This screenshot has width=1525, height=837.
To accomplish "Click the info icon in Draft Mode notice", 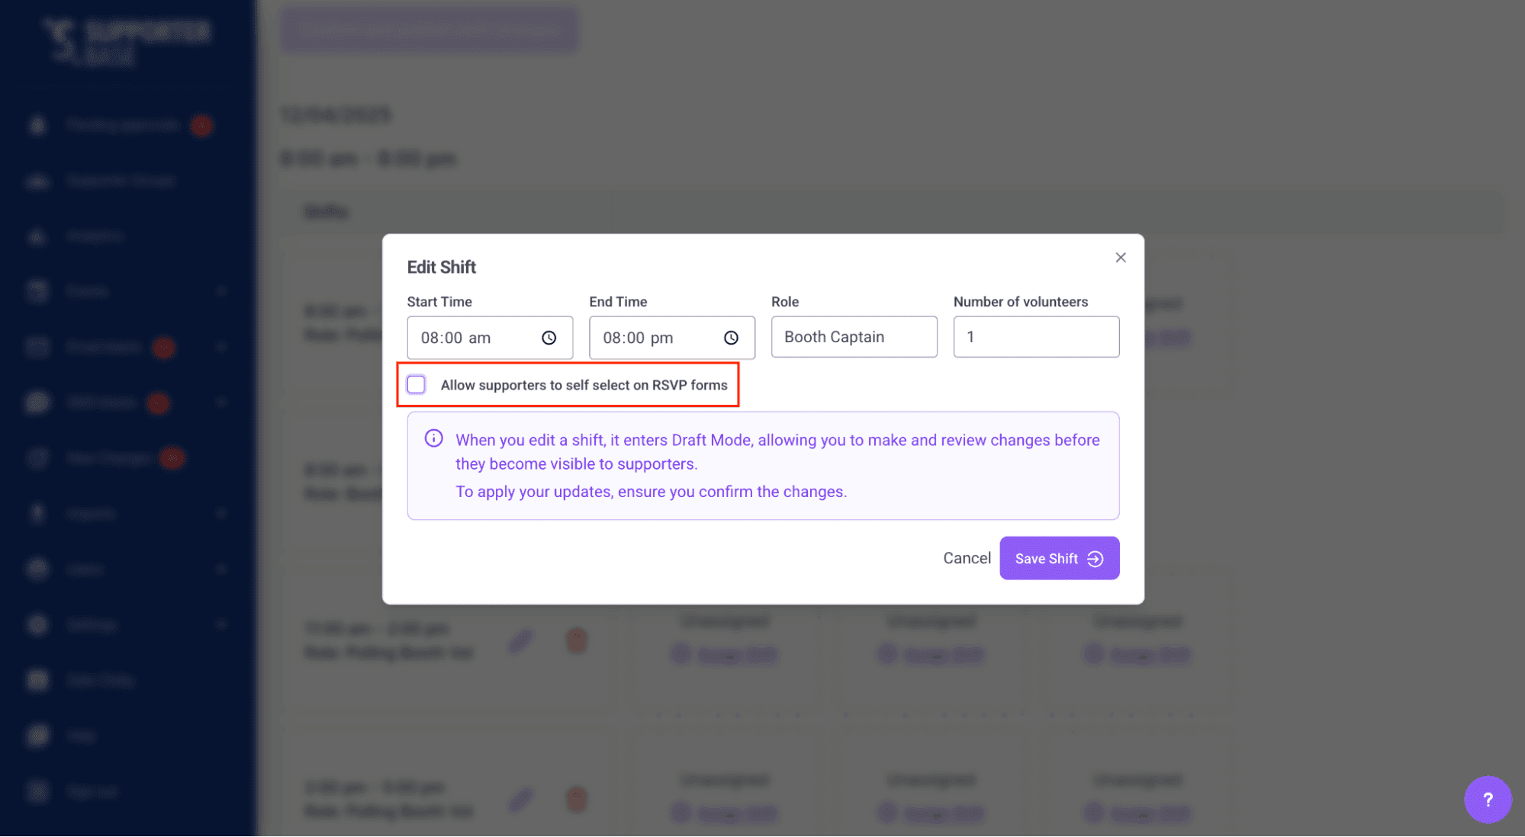I will click(x=433, y=438).
